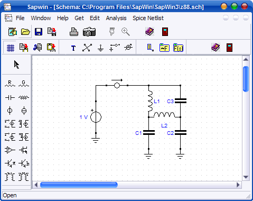Toggle the grid display icon
The image size is (253, 201).
click(x=11, y=48)
